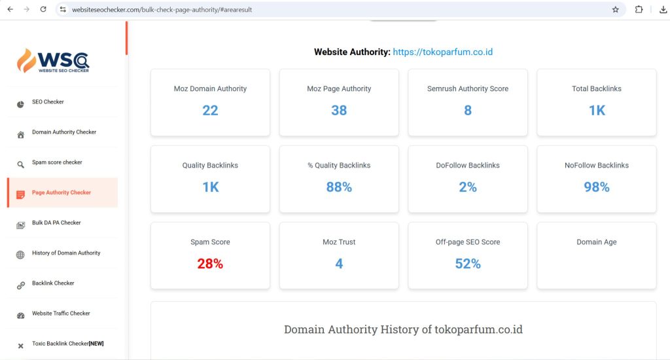Click the Toxic Backlink Checker X icon
The image size is (670, 360).
(20, 346)
